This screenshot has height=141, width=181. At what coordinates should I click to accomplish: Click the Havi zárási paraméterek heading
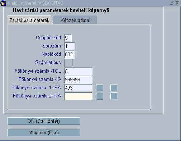pos(61,10)
